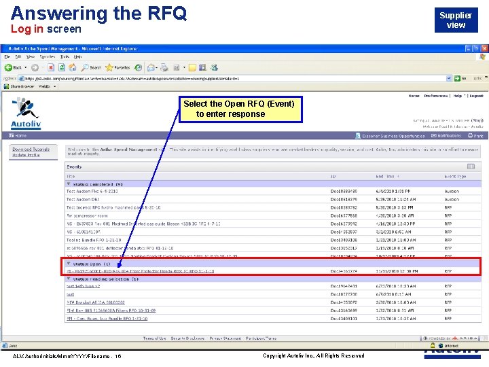
Task: Collapse the Status: Completed (9) group
Action: [69, 184]
